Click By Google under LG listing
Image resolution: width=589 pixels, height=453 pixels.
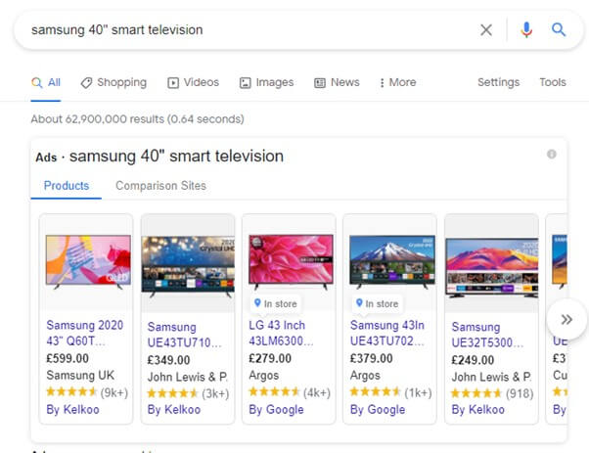click(x=276, y=409)
